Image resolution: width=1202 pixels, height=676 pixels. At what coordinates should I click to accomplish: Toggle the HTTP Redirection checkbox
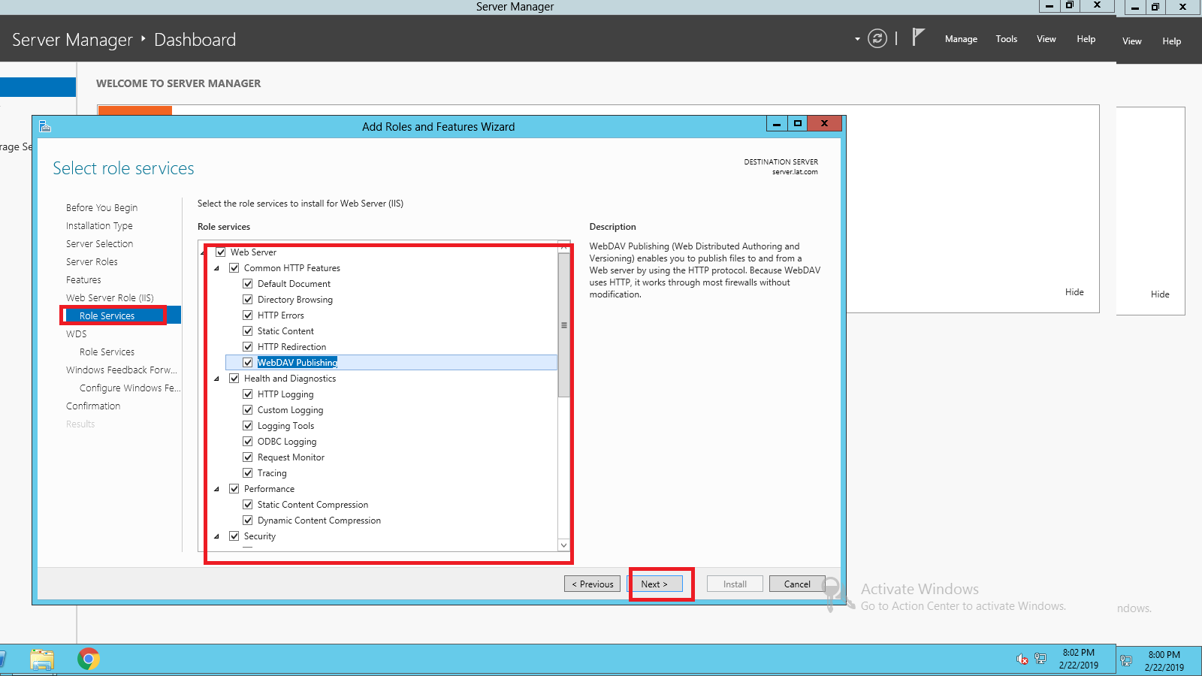tap(247, 347)
